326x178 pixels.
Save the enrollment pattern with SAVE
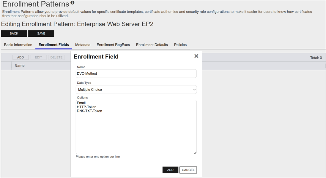coord(41,34)
